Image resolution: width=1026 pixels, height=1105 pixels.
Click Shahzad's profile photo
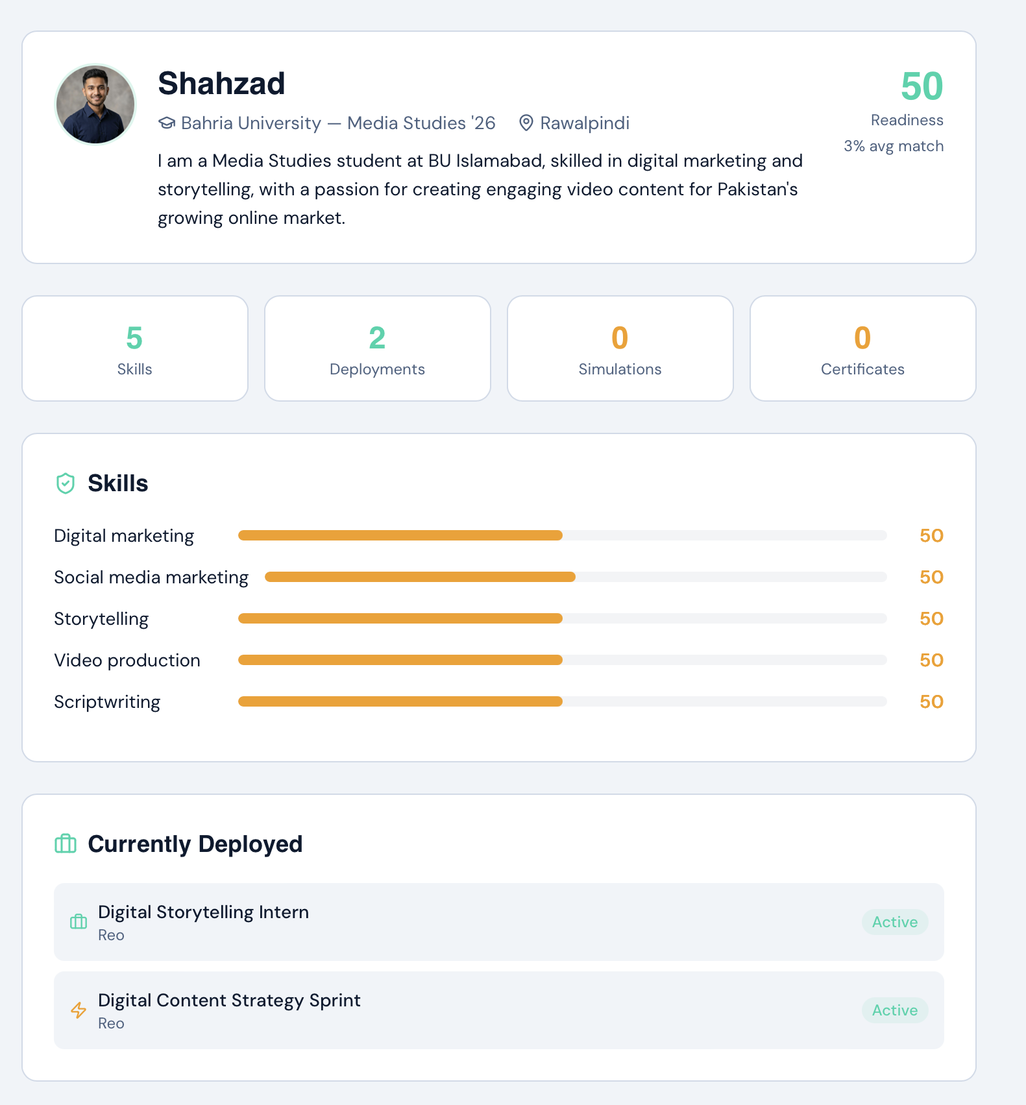click(95, 104)
